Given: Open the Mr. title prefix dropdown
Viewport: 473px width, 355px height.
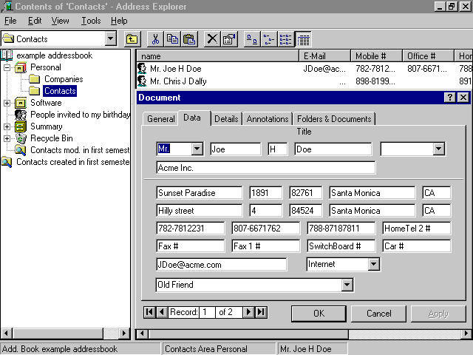Looking at the screenshot, I should click(x=197, y=149).
